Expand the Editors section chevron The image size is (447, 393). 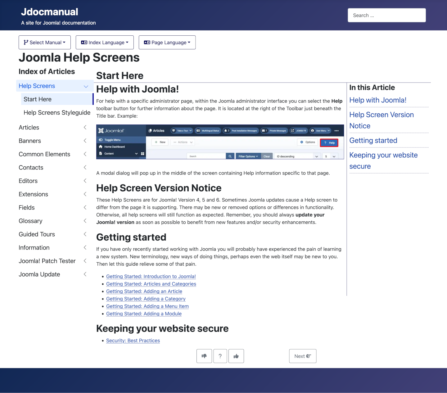point(85,181)
